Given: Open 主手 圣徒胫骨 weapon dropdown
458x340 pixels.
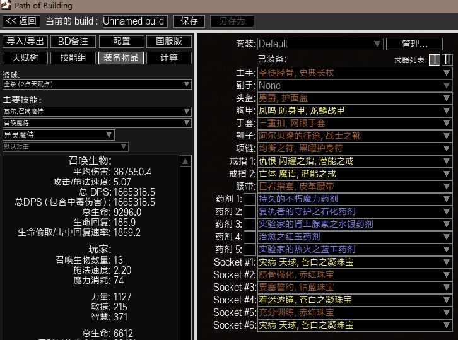Looking at the screenshot, I should pyautogui.click(x=355, y=73).
